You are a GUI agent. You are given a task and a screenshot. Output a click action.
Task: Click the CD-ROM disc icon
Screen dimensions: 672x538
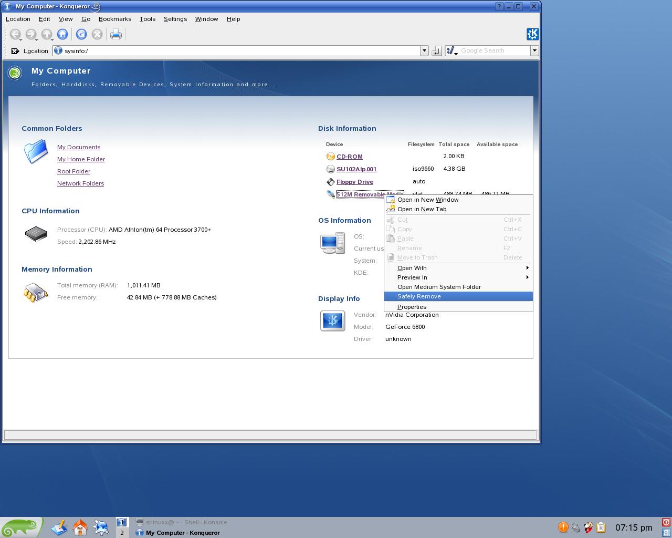(330, 157)
